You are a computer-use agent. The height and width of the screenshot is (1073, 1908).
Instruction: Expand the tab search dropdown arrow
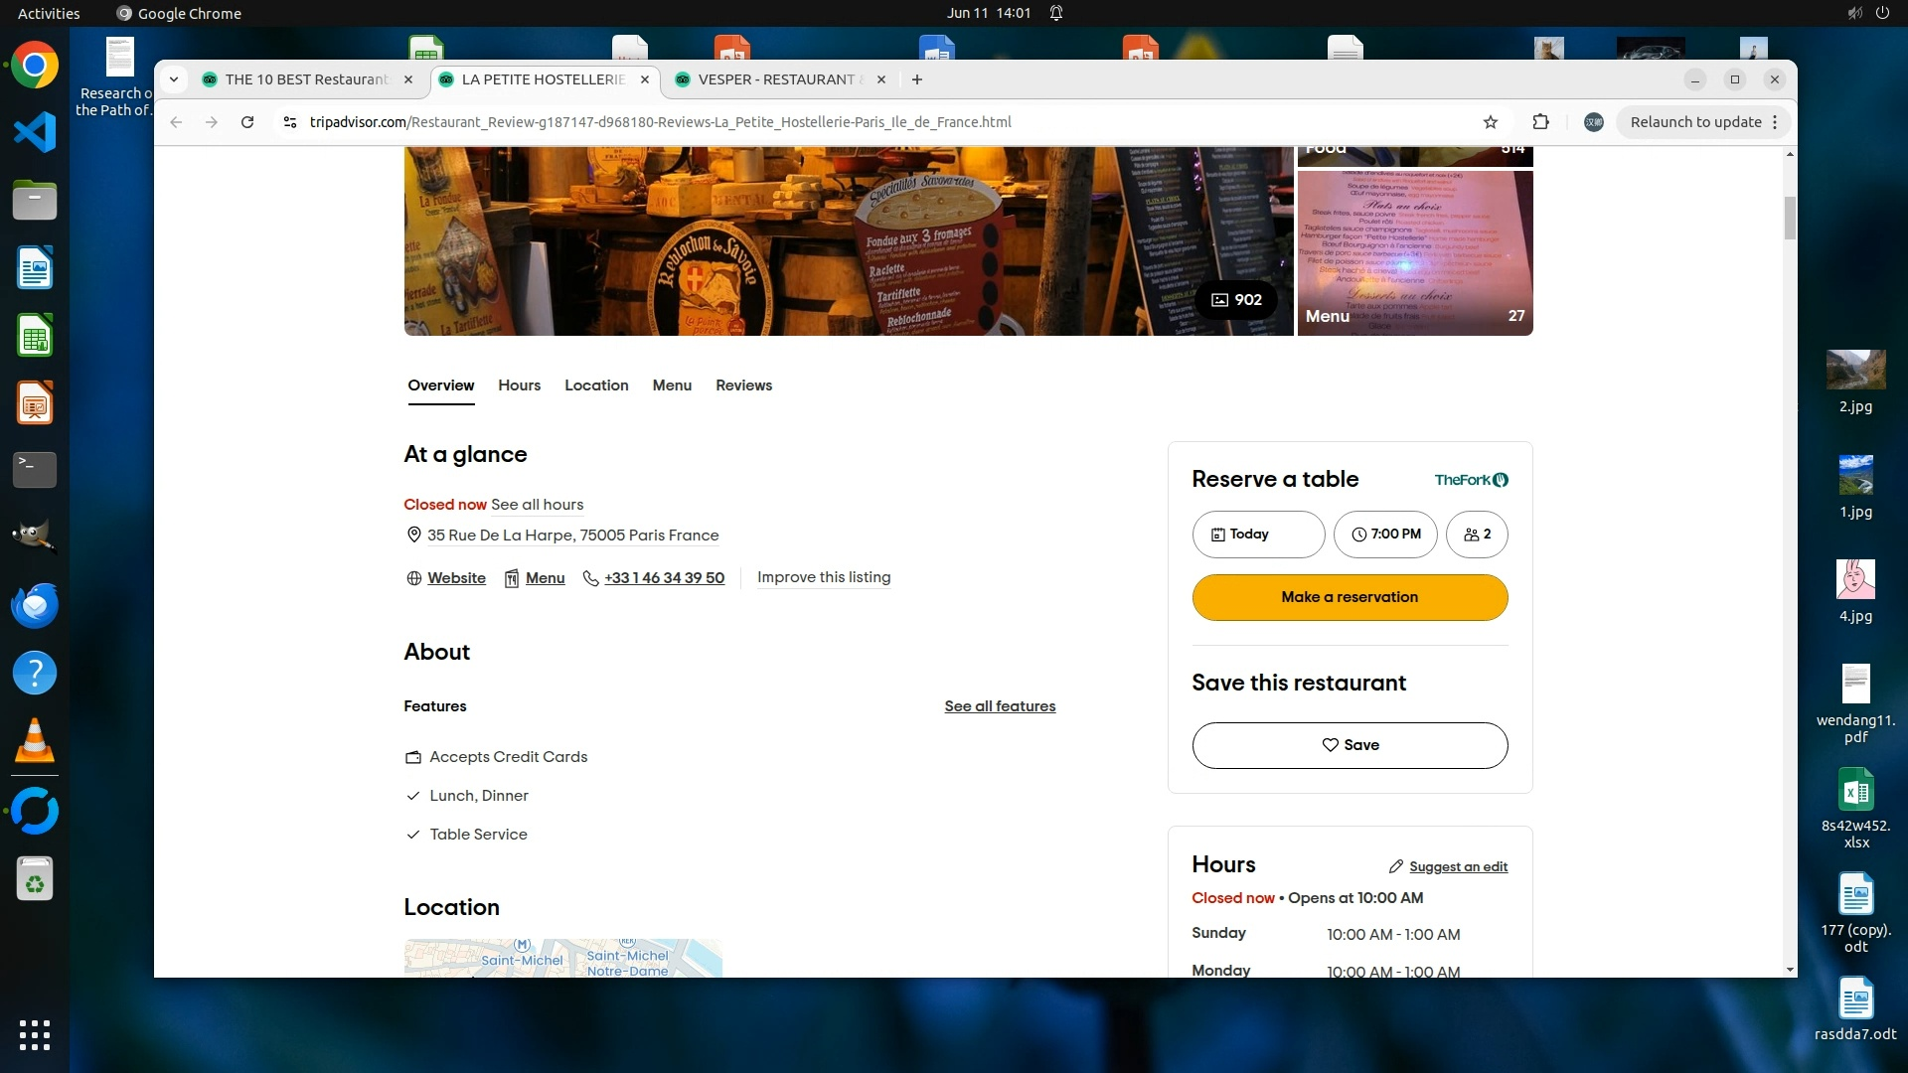[174, 79]
